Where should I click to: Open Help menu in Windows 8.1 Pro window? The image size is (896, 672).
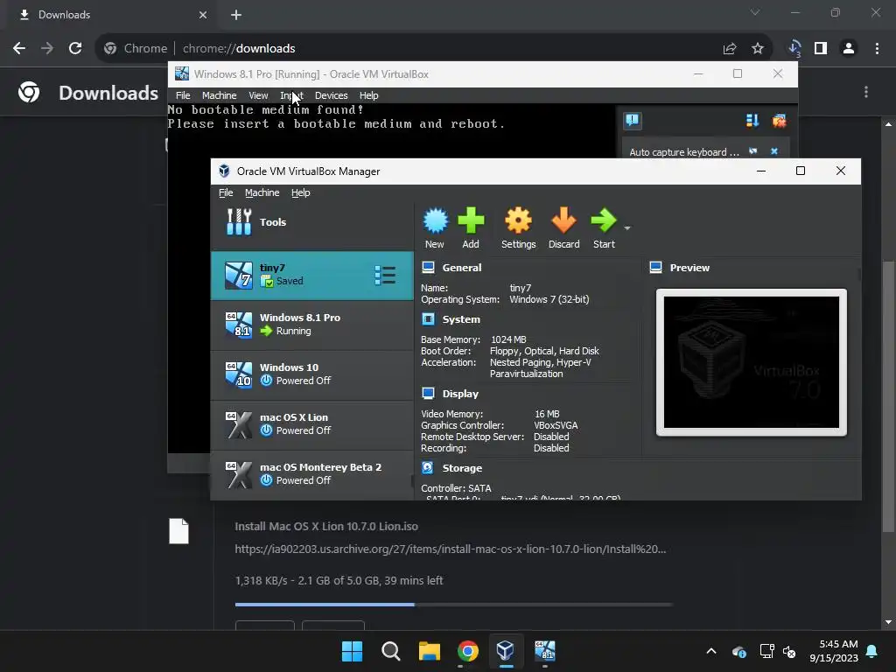368,95
